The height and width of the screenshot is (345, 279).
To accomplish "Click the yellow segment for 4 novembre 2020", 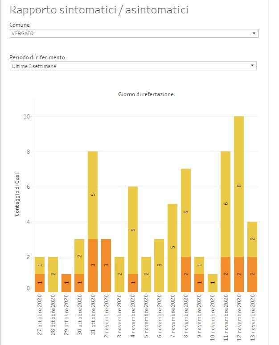I will (133, 230).
